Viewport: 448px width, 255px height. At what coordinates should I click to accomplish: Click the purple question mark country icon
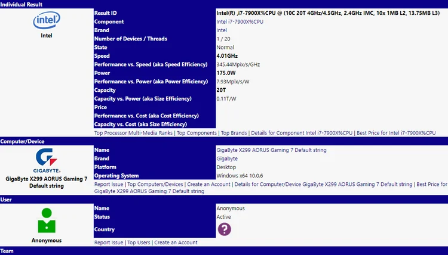pos(225,229)
